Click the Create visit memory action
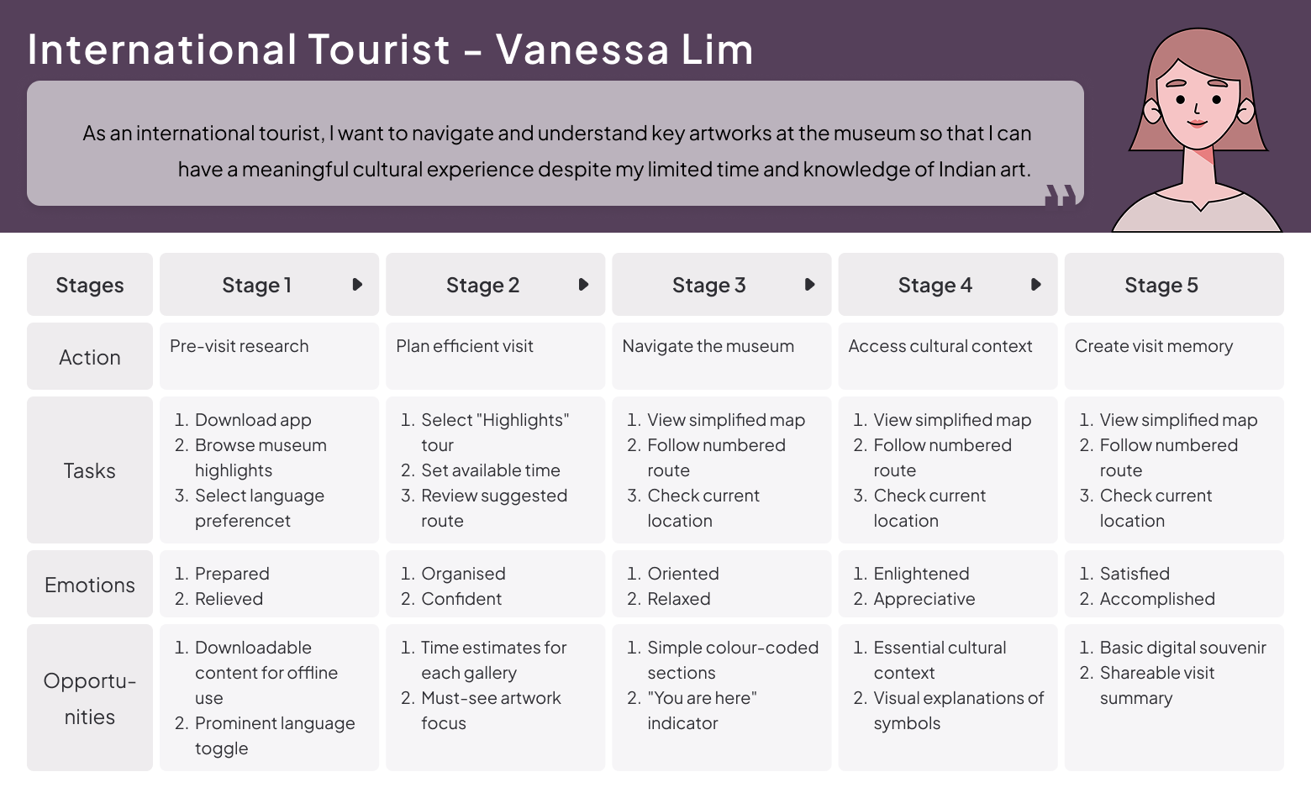This screenshot has width=1311, height=798. [x=1153, y=346]
